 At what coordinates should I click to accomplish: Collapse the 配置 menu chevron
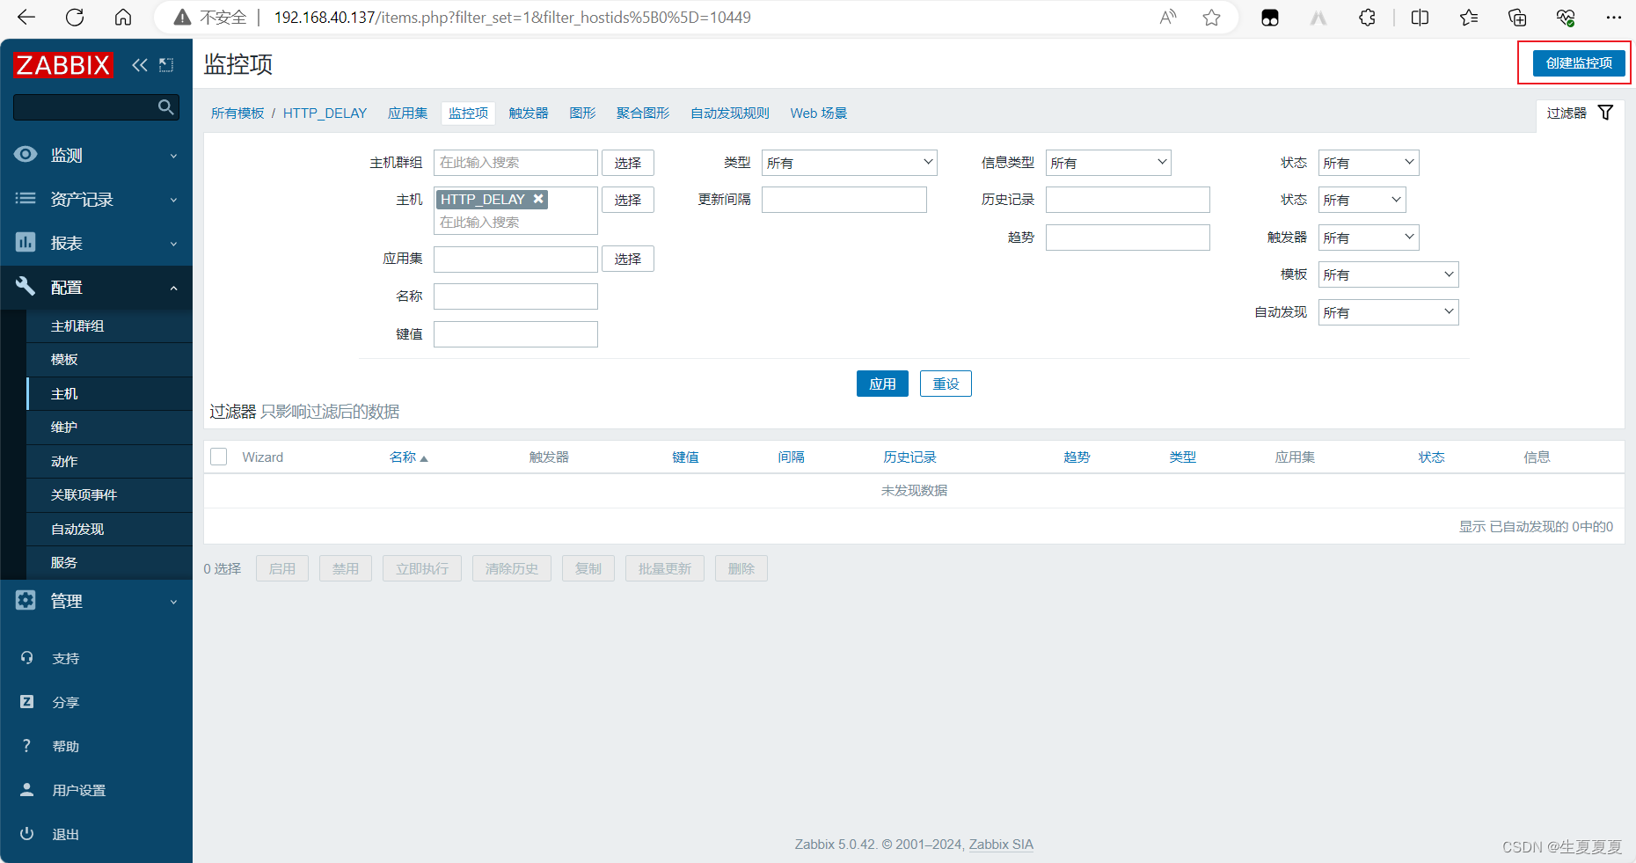tap(173, 288)
